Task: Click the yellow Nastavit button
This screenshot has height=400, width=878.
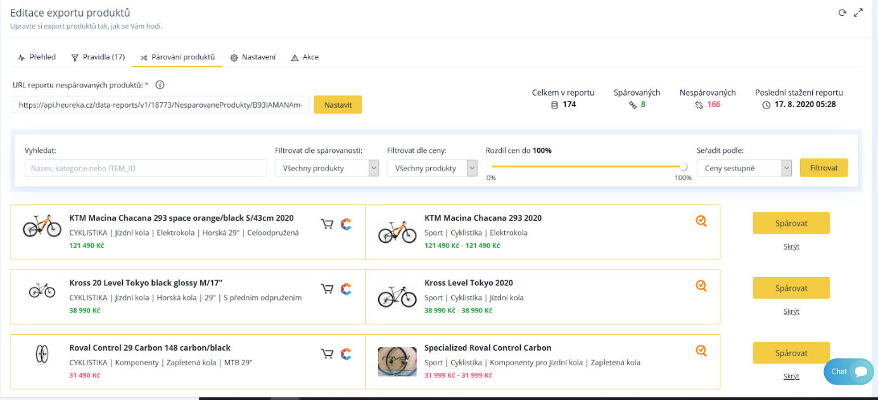Action: pyautogui.click(x=338, y=105)
